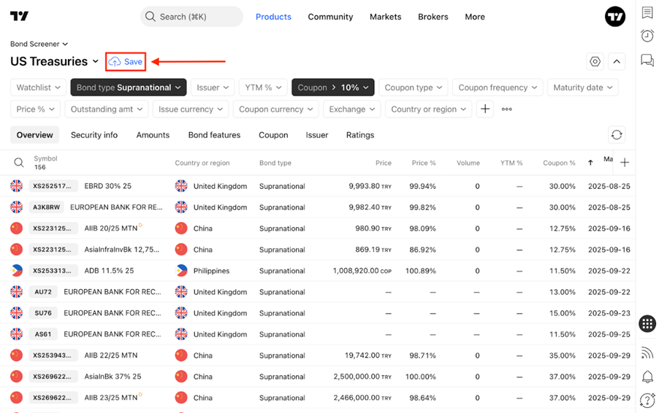Open the alerts clock icon in sidebar
Screen dimensions: 659x413
coord(647,36)
